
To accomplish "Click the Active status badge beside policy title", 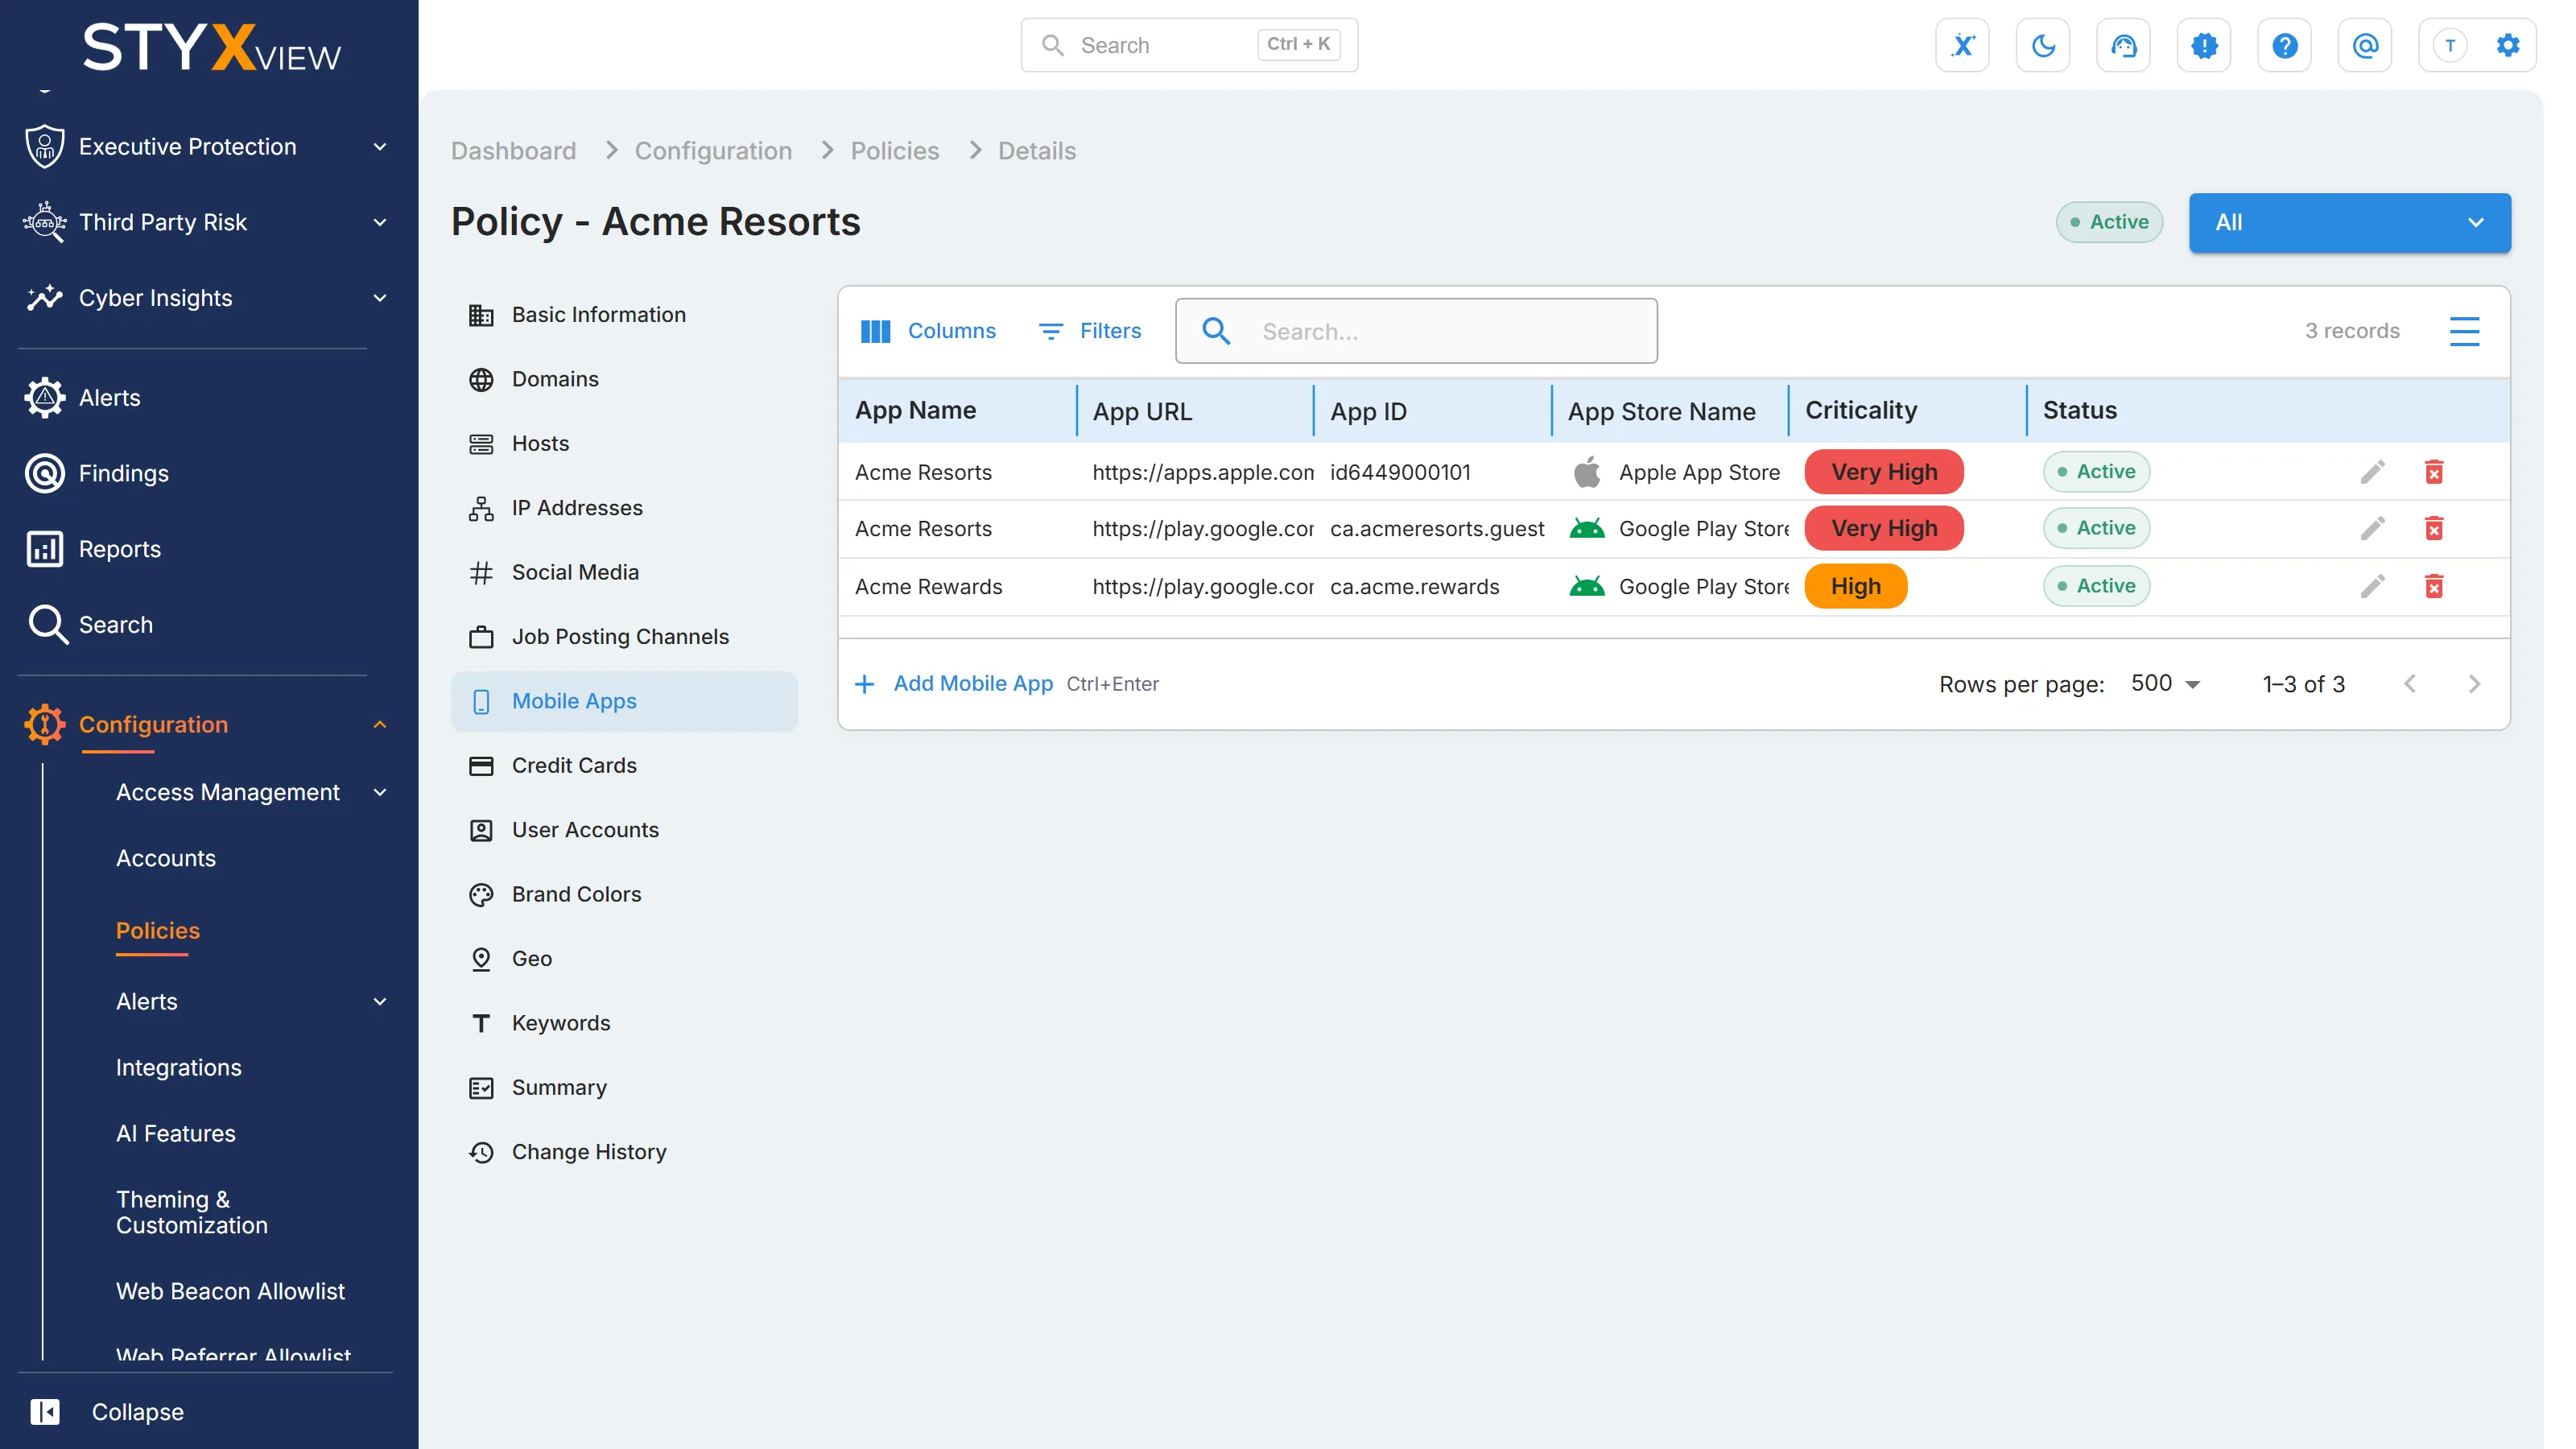I will [x=2109, y=222].
